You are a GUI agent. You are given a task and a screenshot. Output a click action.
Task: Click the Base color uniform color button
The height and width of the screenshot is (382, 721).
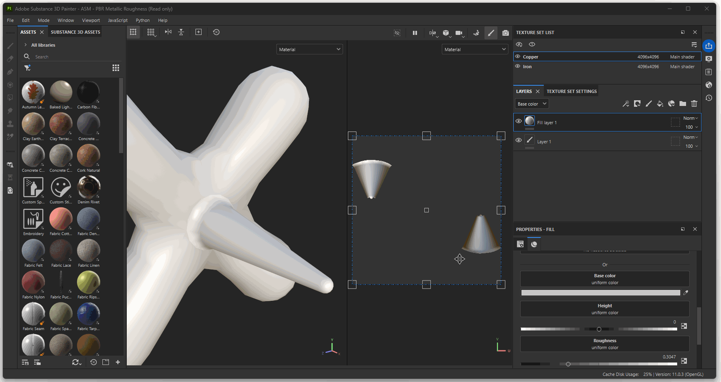[x=604, y=279]
